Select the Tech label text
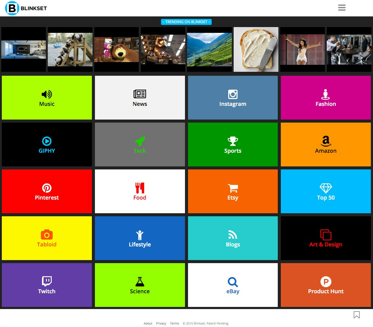This screenshot has height=327, width=373. point(140,151)
